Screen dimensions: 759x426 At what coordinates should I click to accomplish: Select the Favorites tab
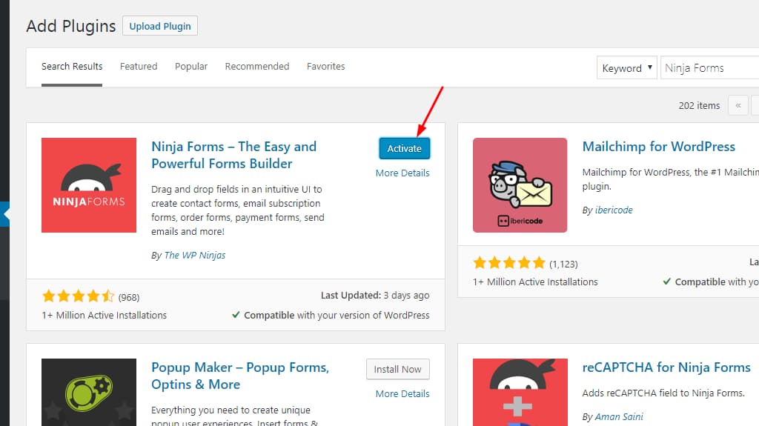[x=326, y=67]
